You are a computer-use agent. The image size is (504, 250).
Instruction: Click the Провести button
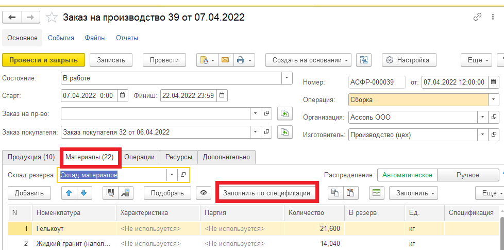coord(164,60)
